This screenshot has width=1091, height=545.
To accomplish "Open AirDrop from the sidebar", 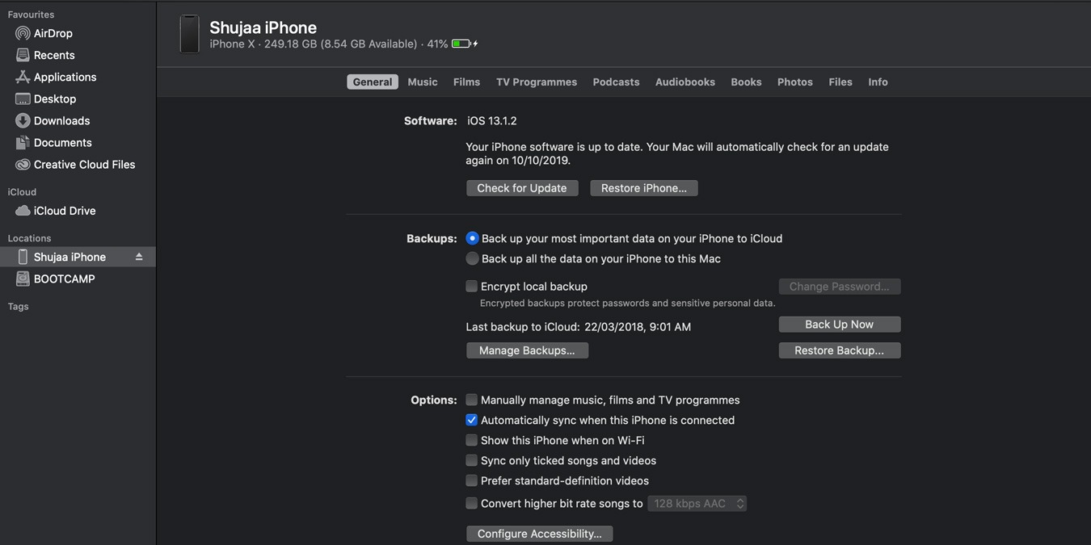I will click(x=23, y=32).
